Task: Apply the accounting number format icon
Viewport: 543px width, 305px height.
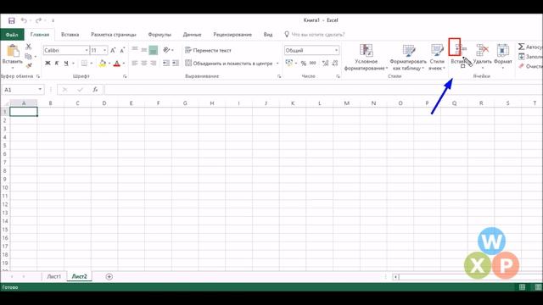Action: 289,63
